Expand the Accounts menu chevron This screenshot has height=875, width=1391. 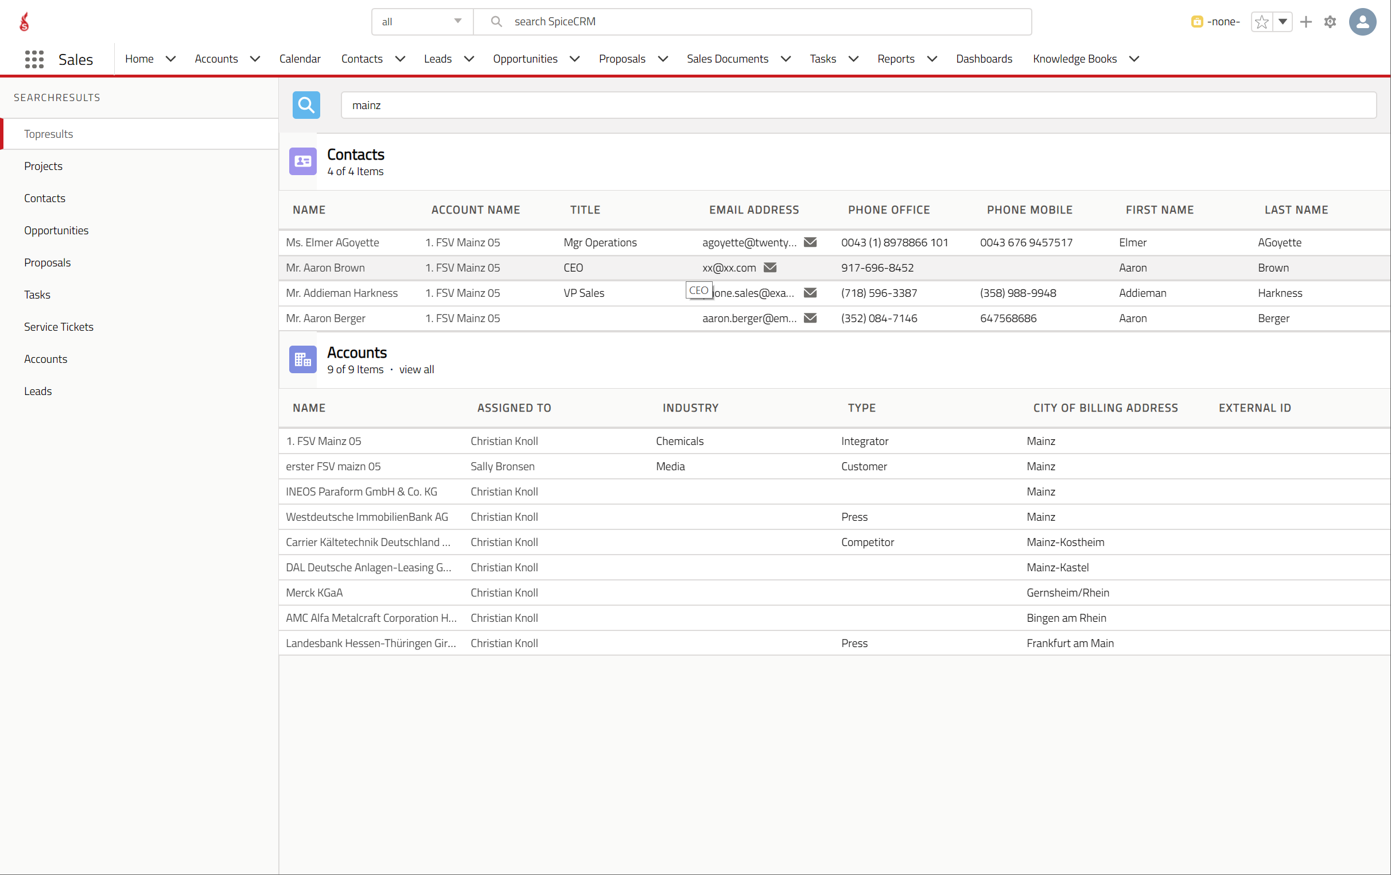pos(255,59)
